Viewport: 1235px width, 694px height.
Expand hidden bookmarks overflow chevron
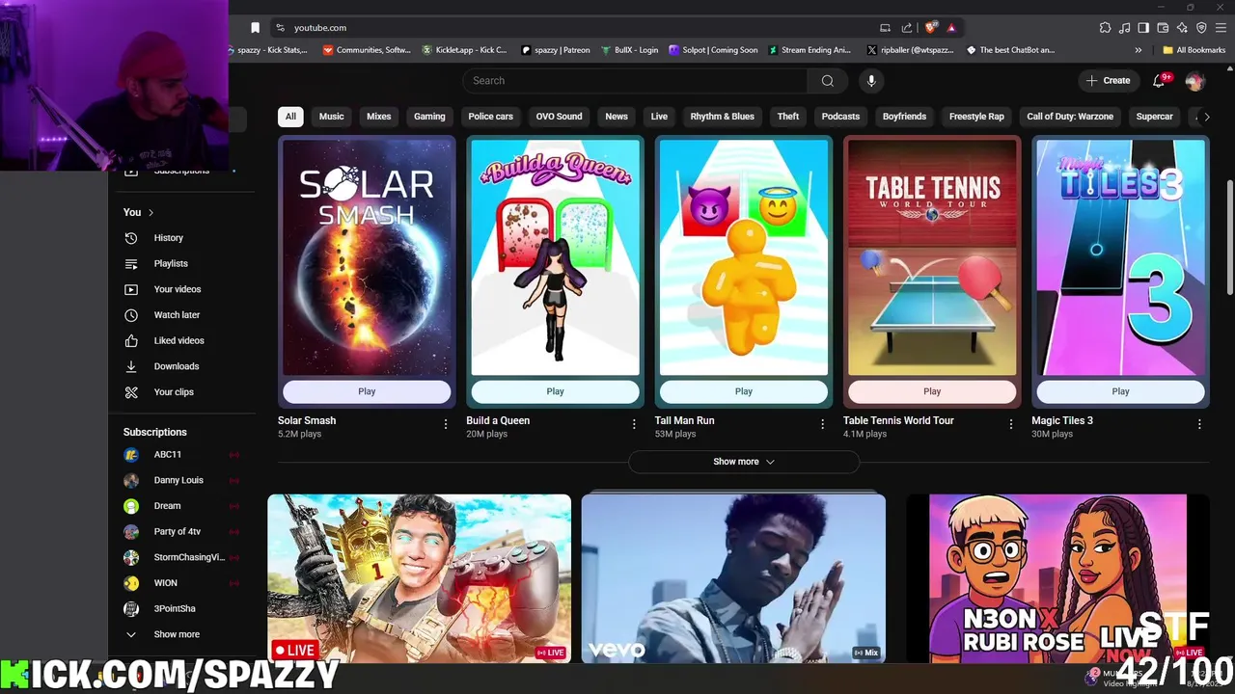coord(1139,50)
